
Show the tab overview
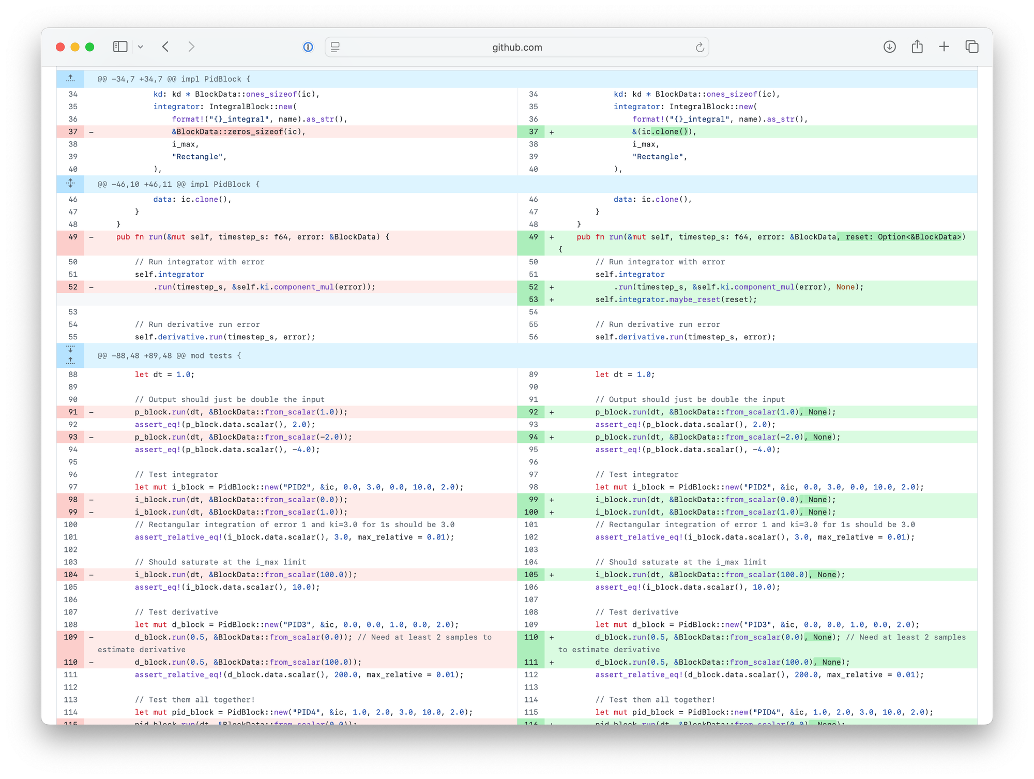click(x=971, y=47)
